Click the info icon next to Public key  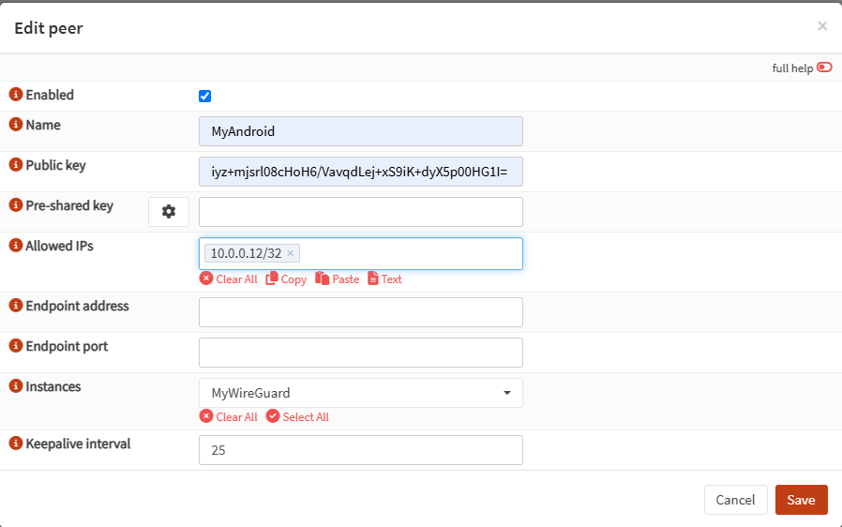coord(15,165)
